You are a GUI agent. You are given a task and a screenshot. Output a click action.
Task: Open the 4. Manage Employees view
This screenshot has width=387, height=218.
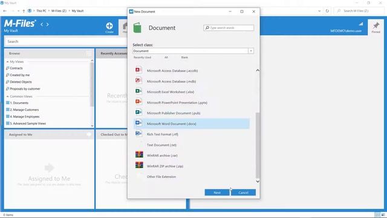coord(24,116)
